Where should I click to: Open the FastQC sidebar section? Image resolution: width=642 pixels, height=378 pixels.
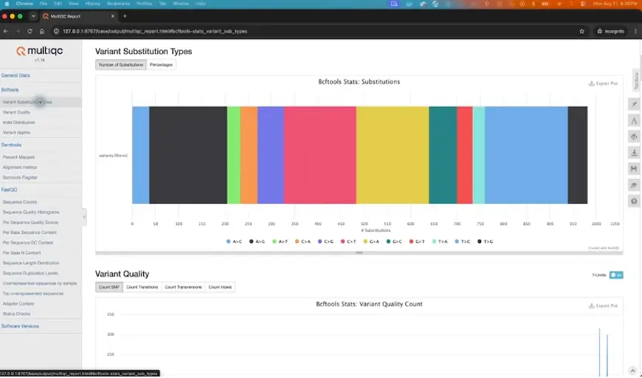[x=9, y=190]
